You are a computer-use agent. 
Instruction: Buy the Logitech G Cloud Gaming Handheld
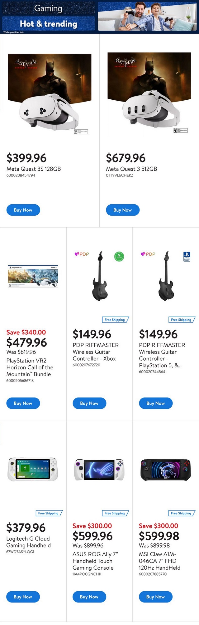(x=23, y=597)
